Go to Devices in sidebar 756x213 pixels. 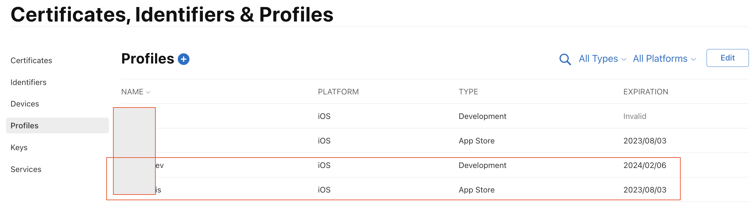[25, 104]
